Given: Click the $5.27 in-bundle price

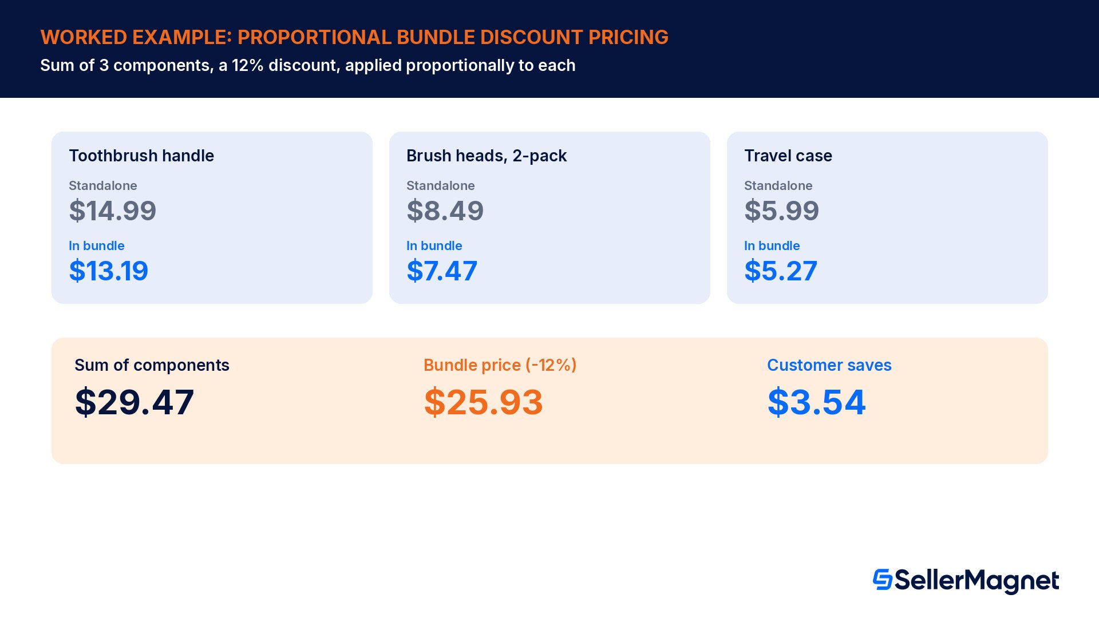Looking at the screenshot, I should tap(781, 271).
